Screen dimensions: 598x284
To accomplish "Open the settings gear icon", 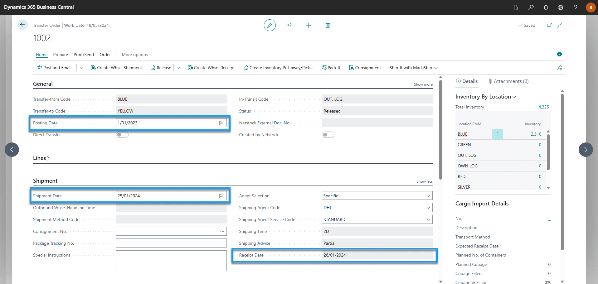I will pyautogui.click(x=561, y=7).
